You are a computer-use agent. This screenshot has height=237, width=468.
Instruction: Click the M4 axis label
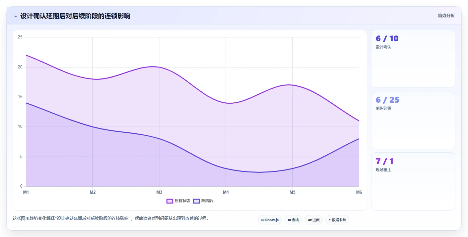tap(226, 192)
